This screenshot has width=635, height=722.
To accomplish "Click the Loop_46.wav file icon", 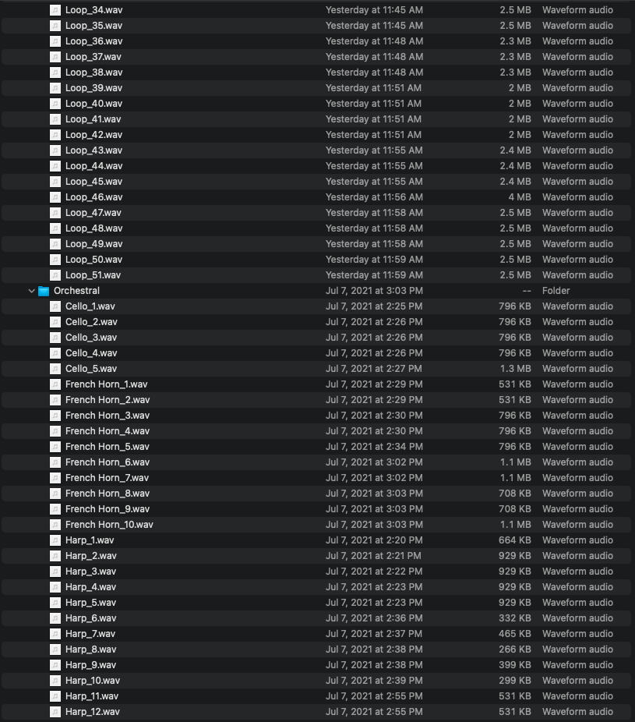I will [55, 197].
